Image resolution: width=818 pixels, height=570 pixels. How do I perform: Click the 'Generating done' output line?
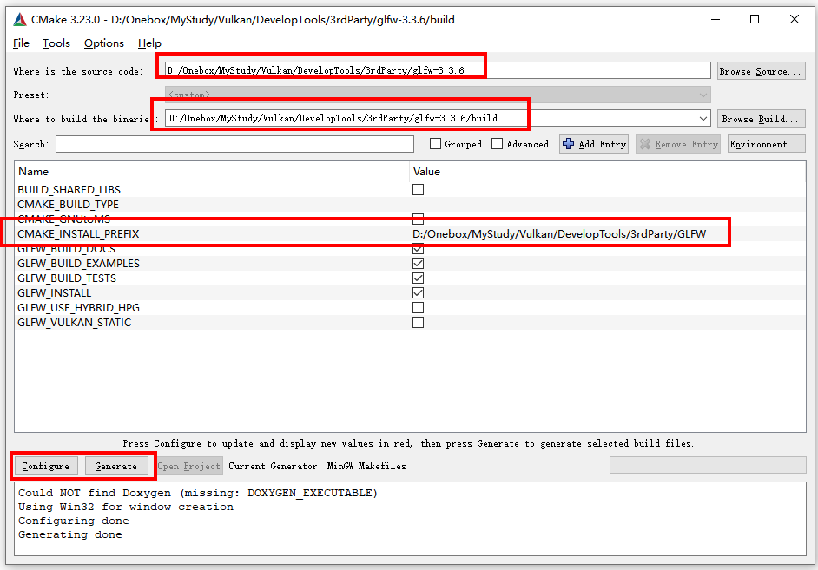pos(70,534)
